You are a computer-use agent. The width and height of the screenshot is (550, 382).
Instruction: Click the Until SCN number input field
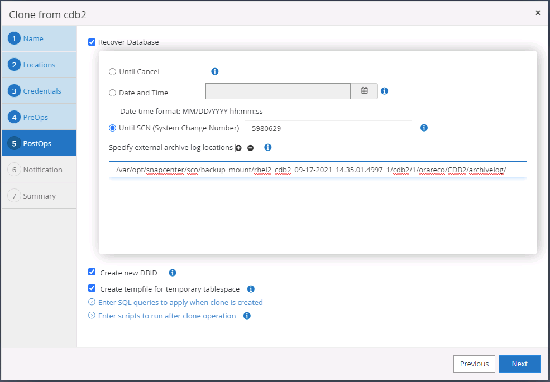pyautogui.click(x=328, y=128)
